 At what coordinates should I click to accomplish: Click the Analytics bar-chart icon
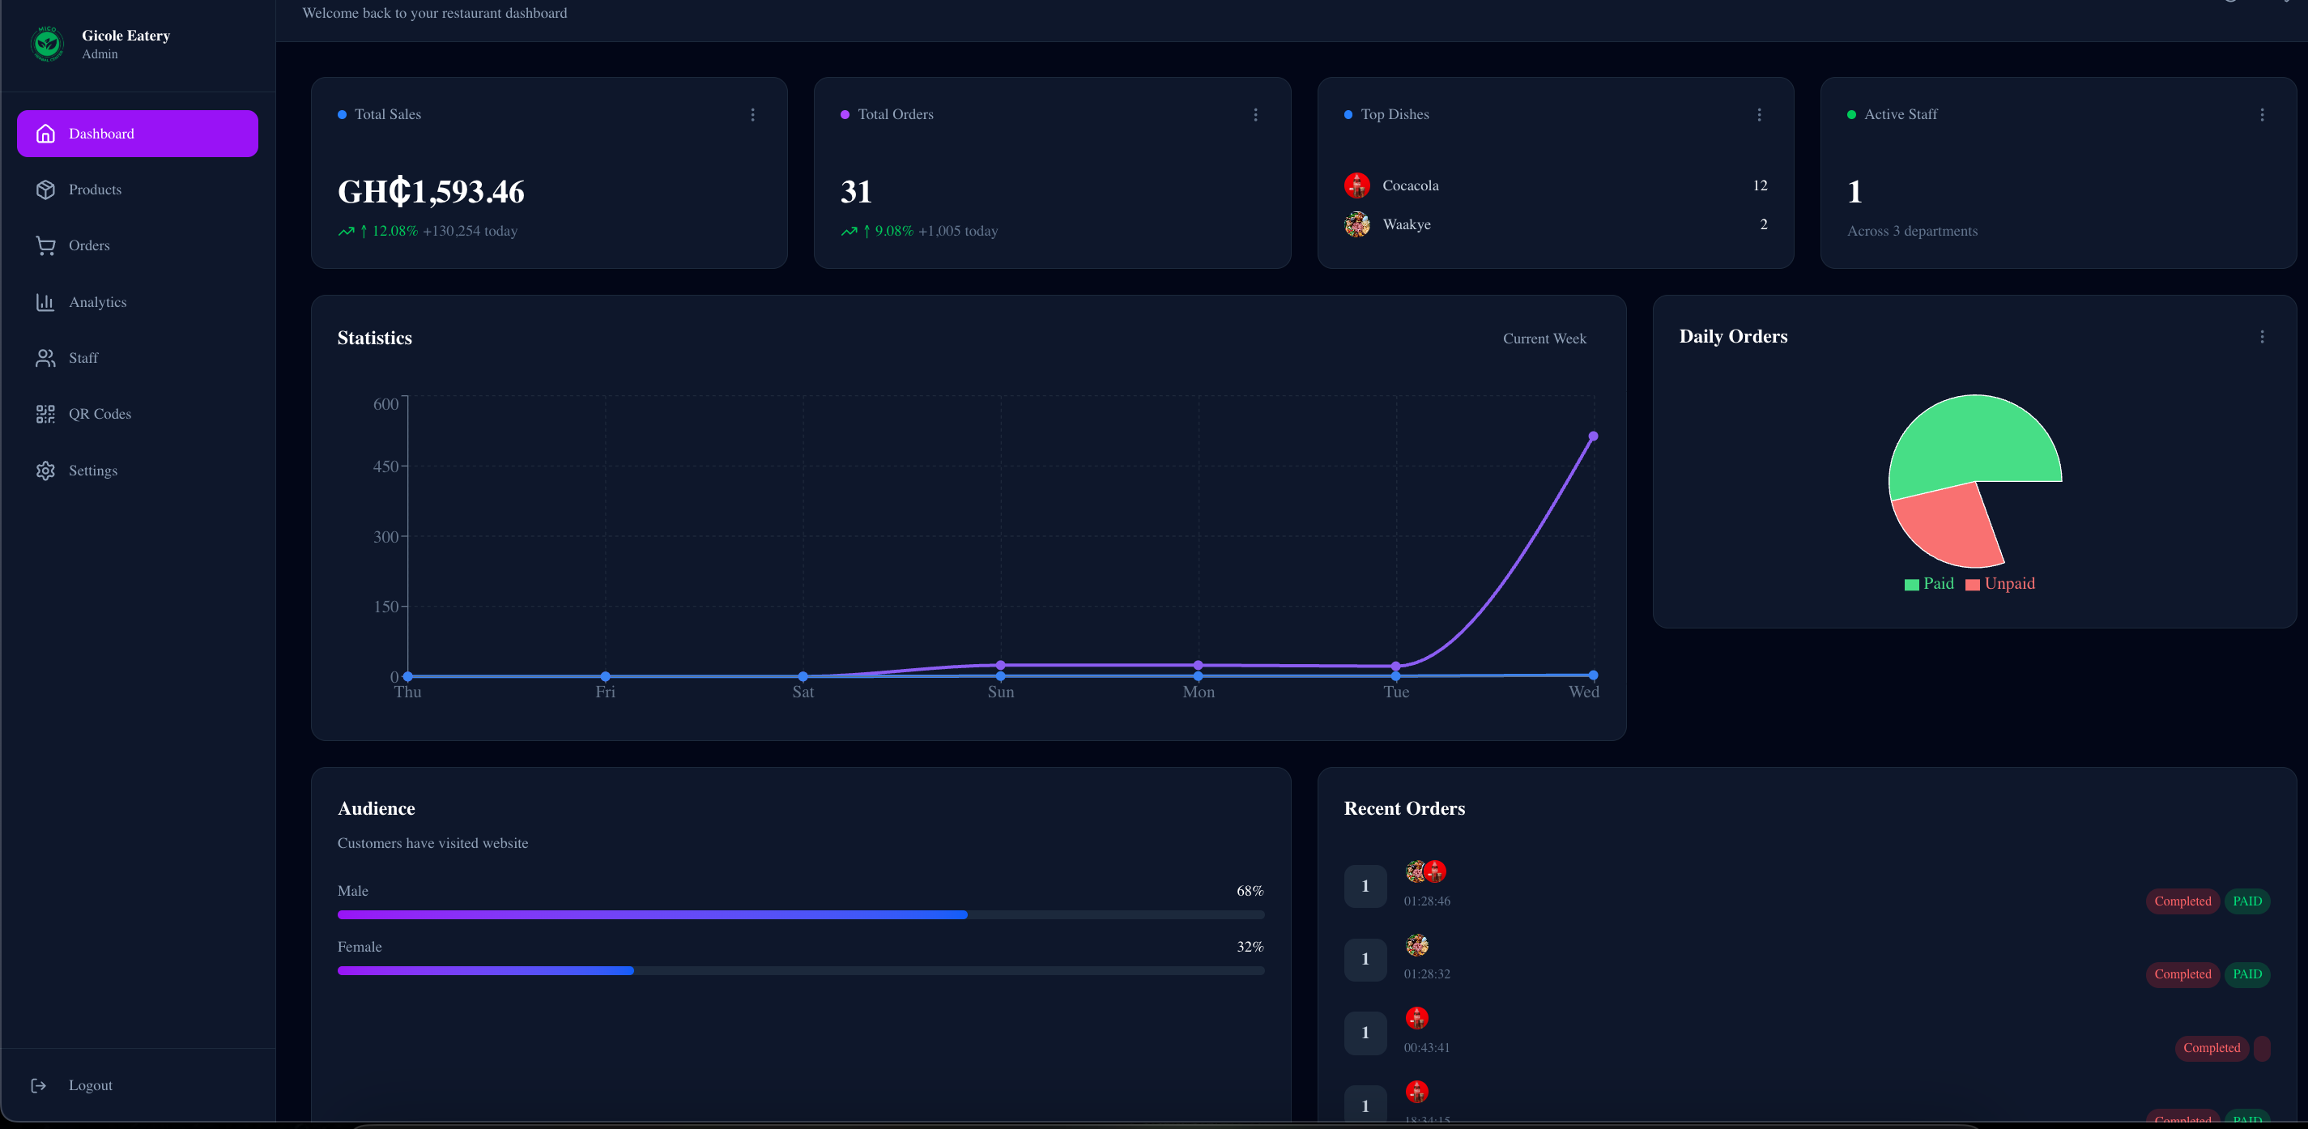45,302
